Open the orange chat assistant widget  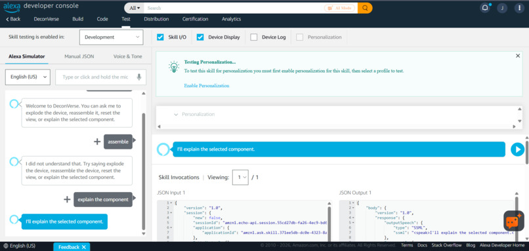[513, 221]
